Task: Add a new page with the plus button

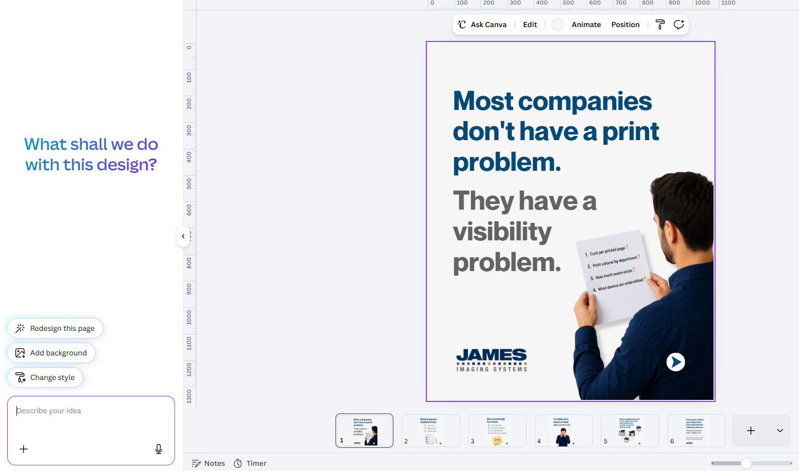Action: tap(751, 431)
